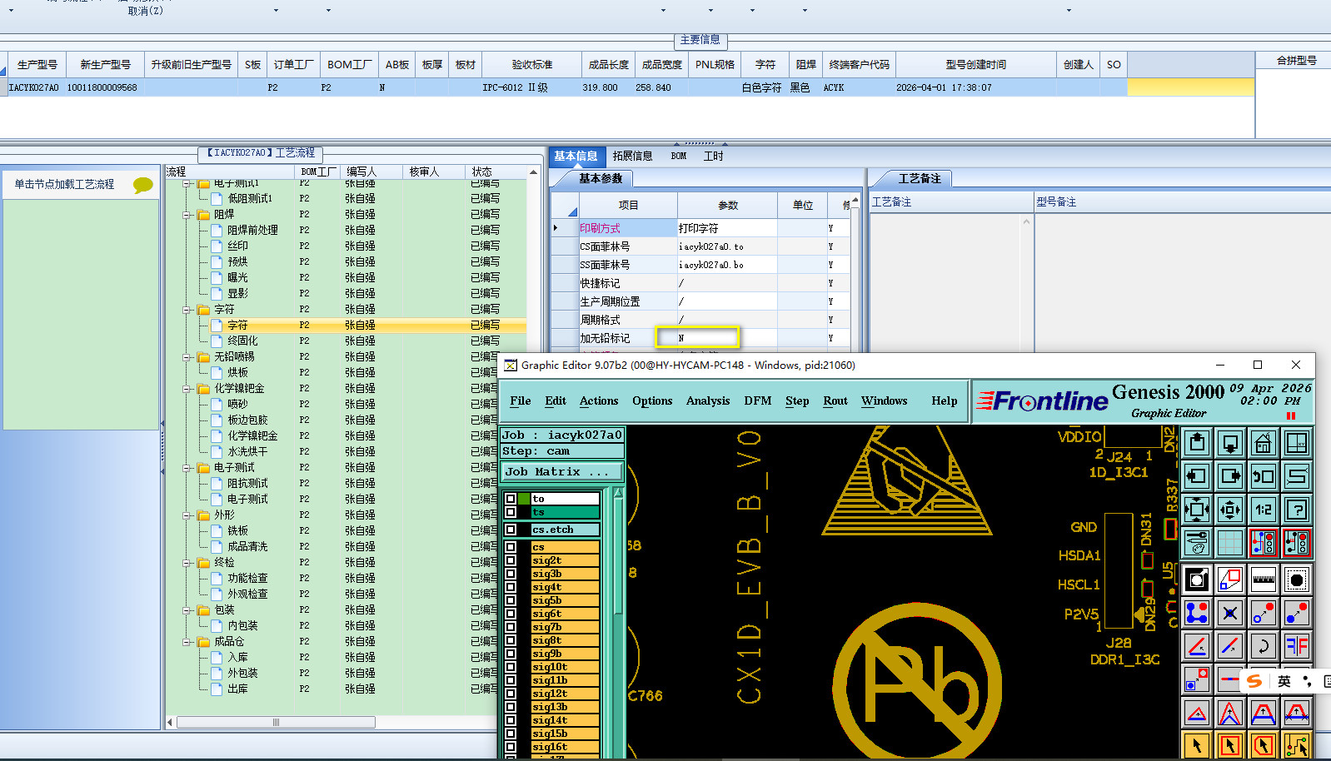
Task: Collapse the 无铅喷锡 folder node
Action: click(187, 356)
